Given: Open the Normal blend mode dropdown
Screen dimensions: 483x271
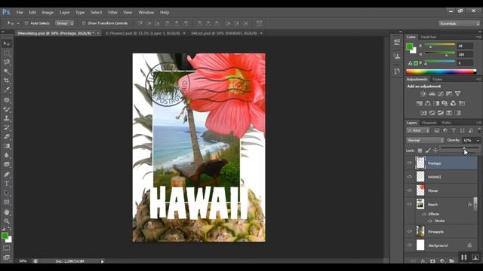Looking at the screenshot, I should (x=425, y=141).
